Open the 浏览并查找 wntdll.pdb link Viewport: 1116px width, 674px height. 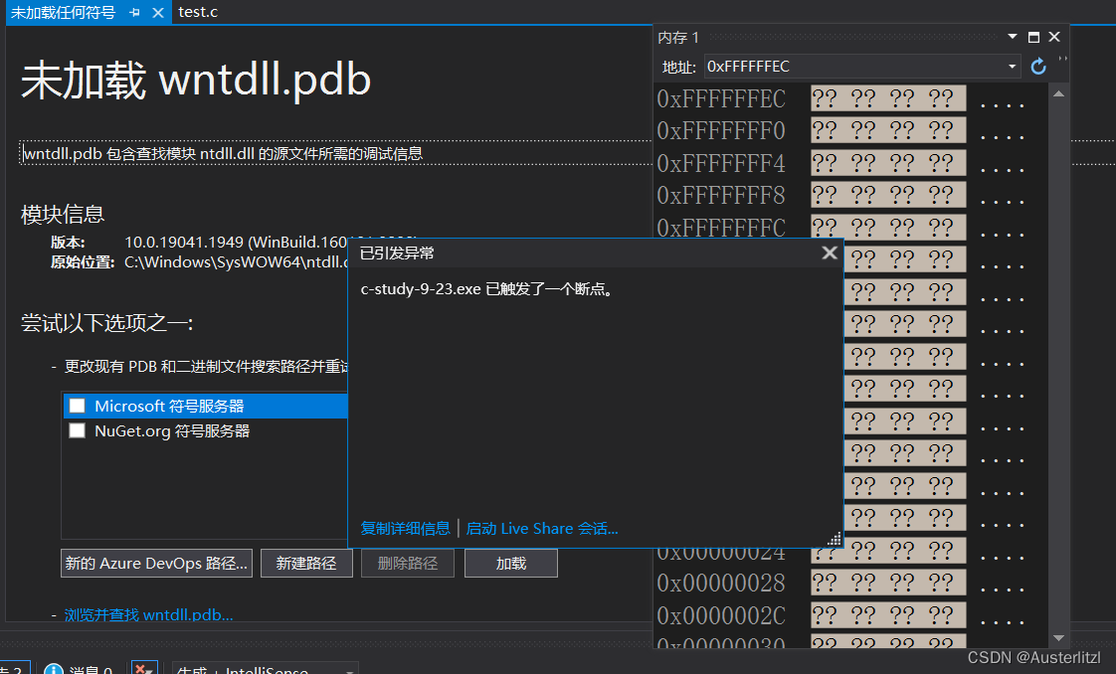[149, 614]
